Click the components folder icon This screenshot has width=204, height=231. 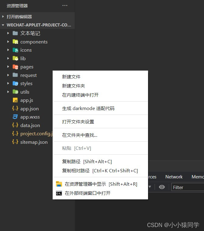click(15, 42)
